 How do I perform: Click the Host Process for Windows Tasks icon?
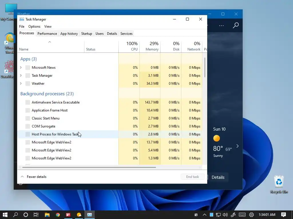pos(28,134)
